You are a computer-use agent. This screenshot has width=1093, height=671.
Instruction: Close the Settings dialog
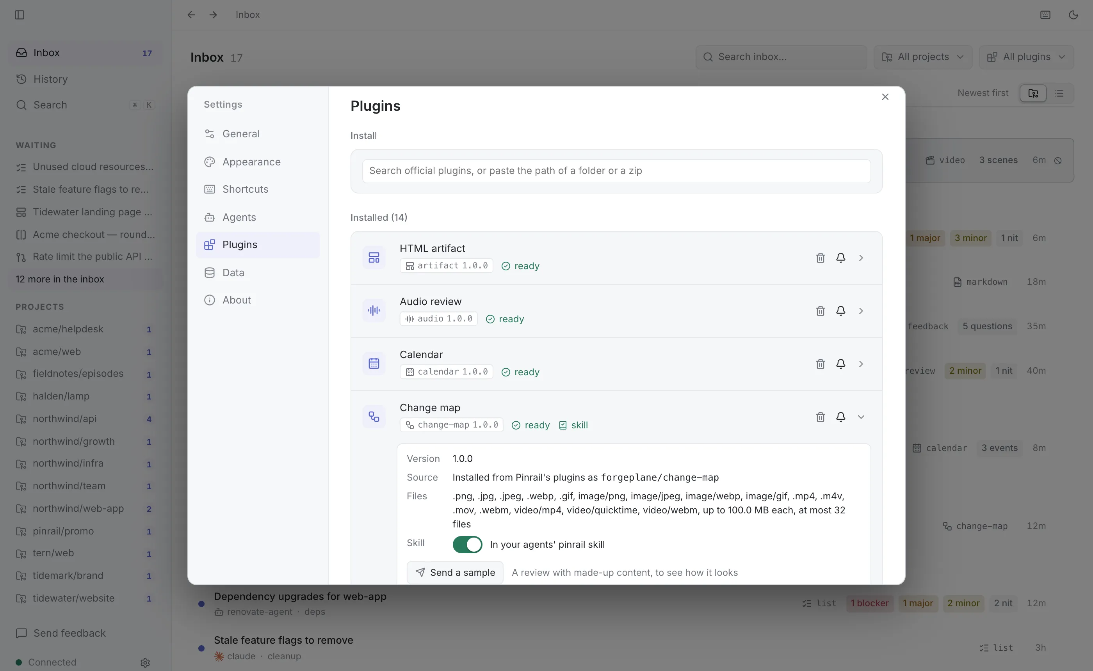click(x=885, y=97)
